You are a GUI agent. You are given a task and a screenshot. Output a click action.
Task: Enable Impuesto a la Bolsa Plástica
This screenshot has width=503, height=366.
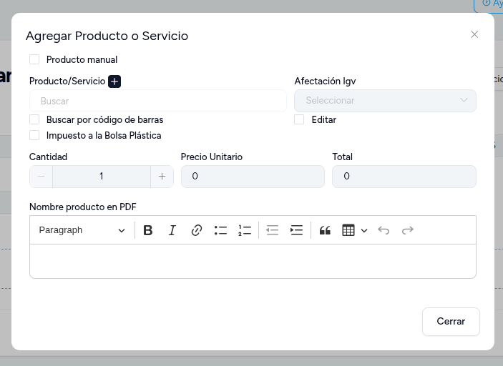(34, 135)
